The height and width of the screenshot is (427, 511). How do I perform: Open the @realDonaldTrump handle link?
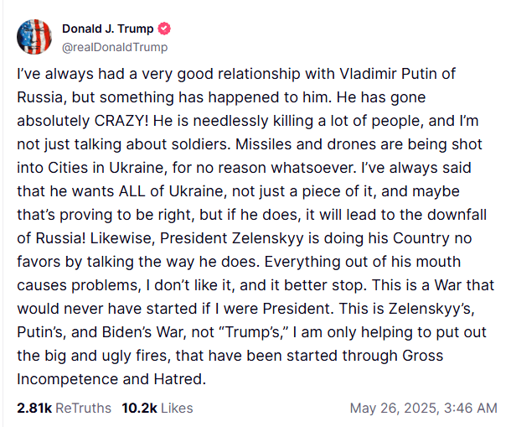tap(115, 47)
